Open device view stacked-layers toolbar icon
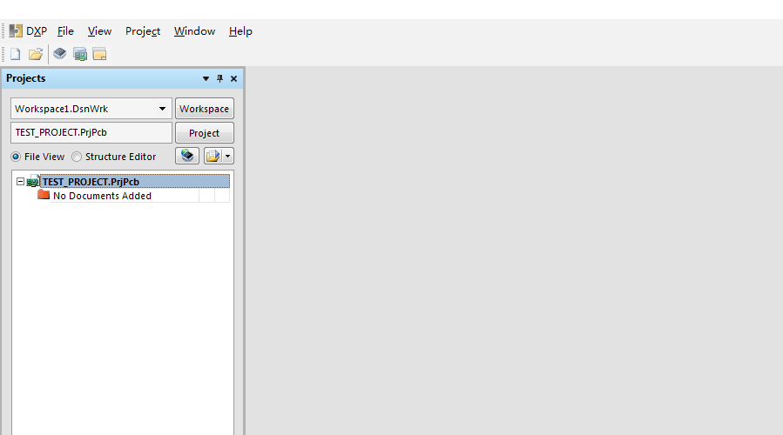783x435 pixels. click(59, 53)
